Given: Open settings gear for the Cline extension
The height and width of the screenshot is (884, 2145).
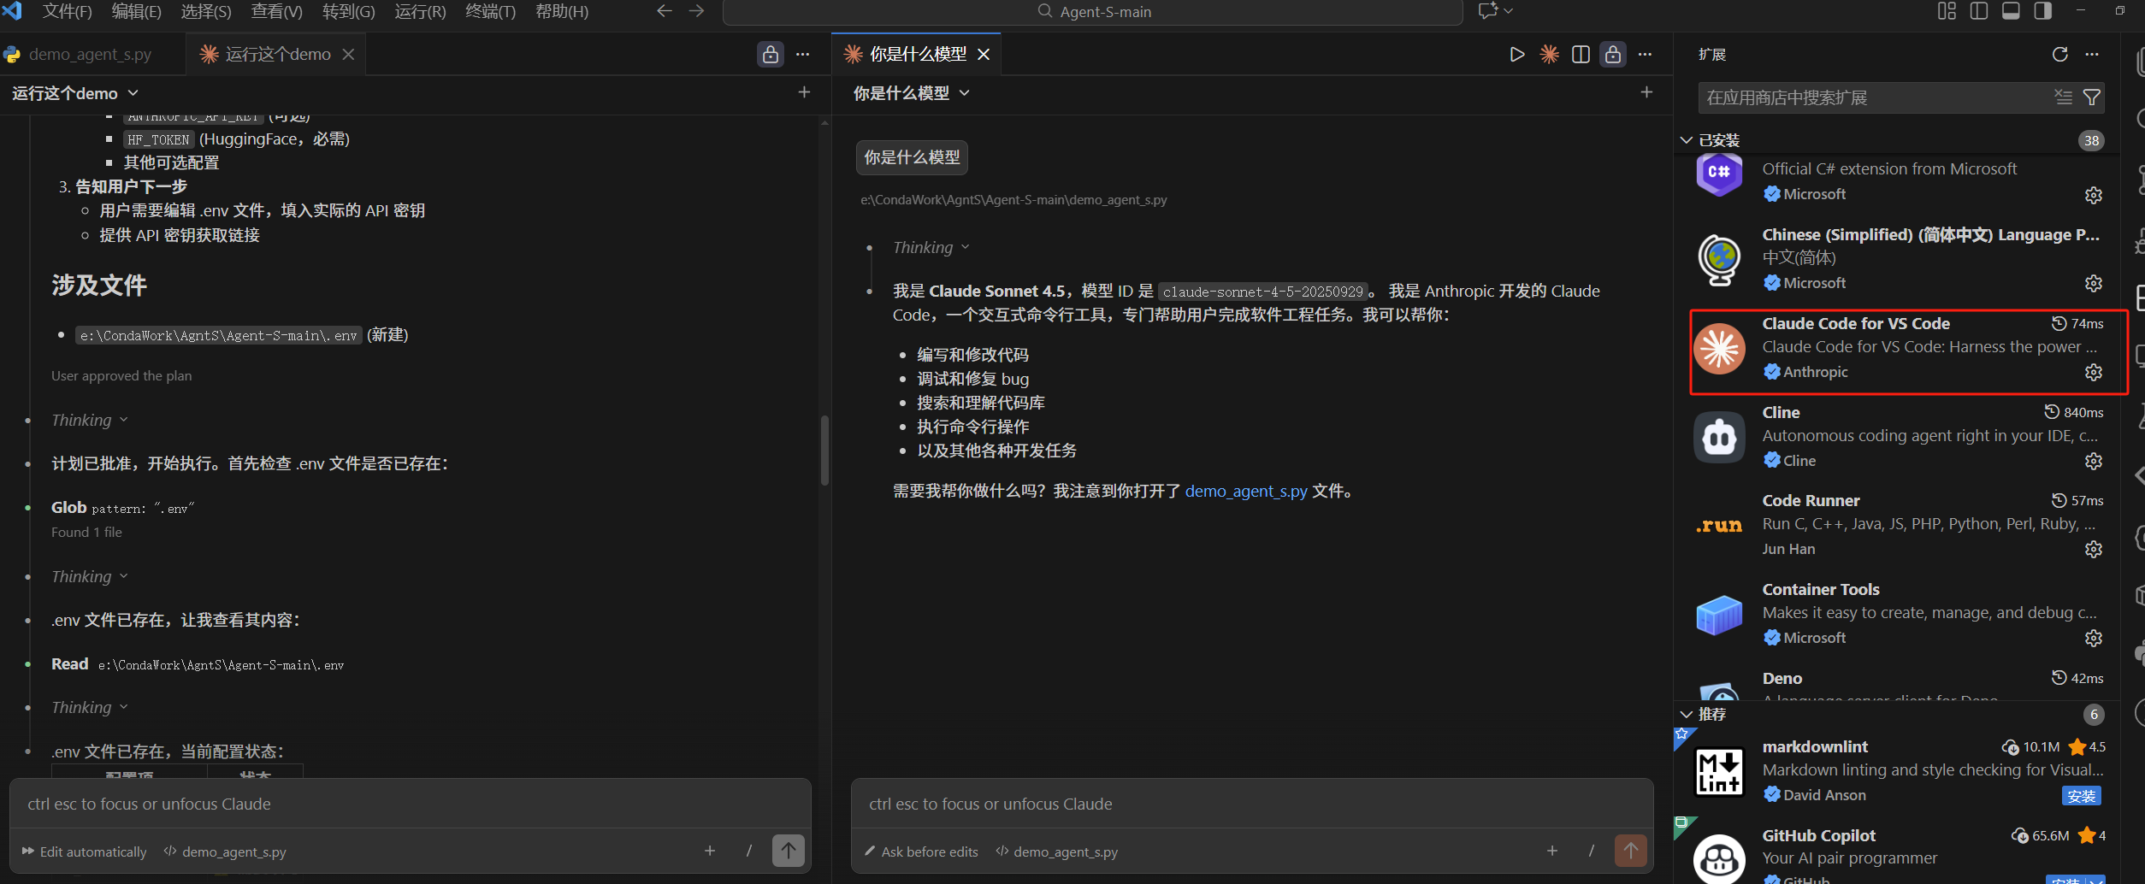Looking at the screenshot, I should 2094,461.
